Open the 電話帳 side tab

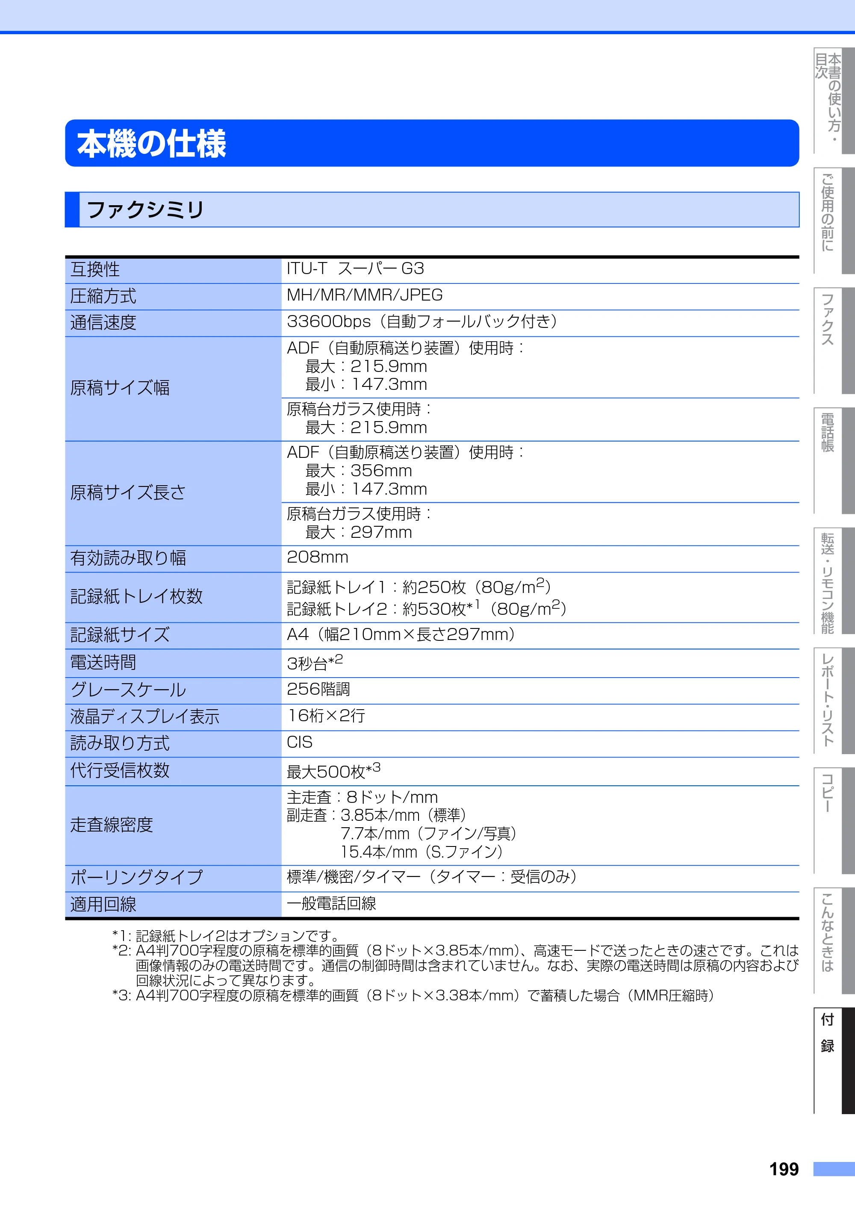click(x=834, y=461)
